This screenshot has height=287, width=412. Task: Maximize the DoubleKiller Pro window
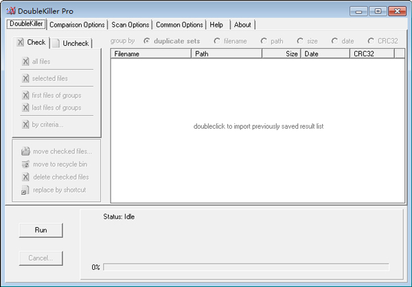(x=378, y=11)
